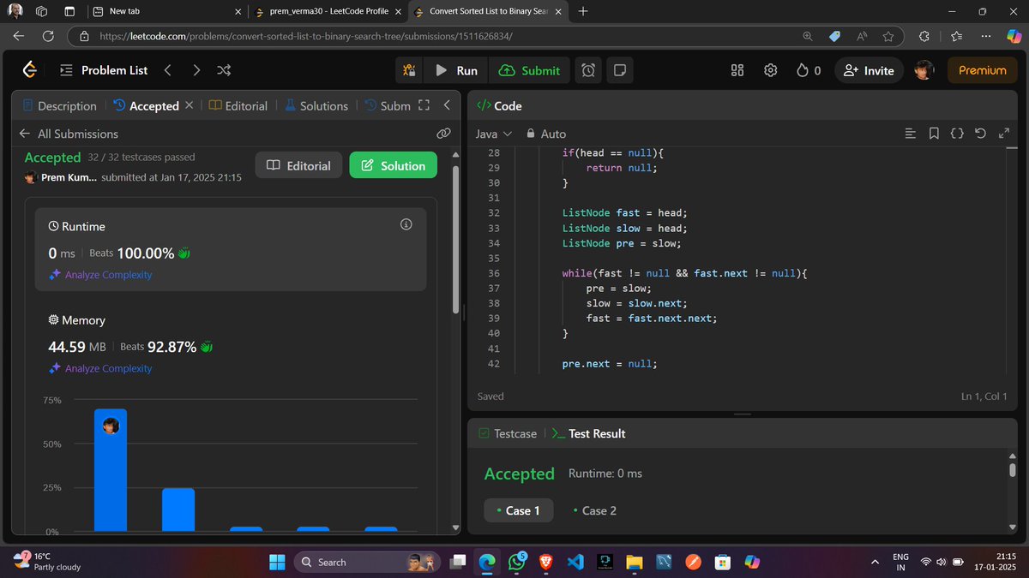Image resolution: width=1029 pixels, height=578 pixels.
Task: Open WhatsApp from the taskbar
Action: pyautogui.click(x=516, y=562)
